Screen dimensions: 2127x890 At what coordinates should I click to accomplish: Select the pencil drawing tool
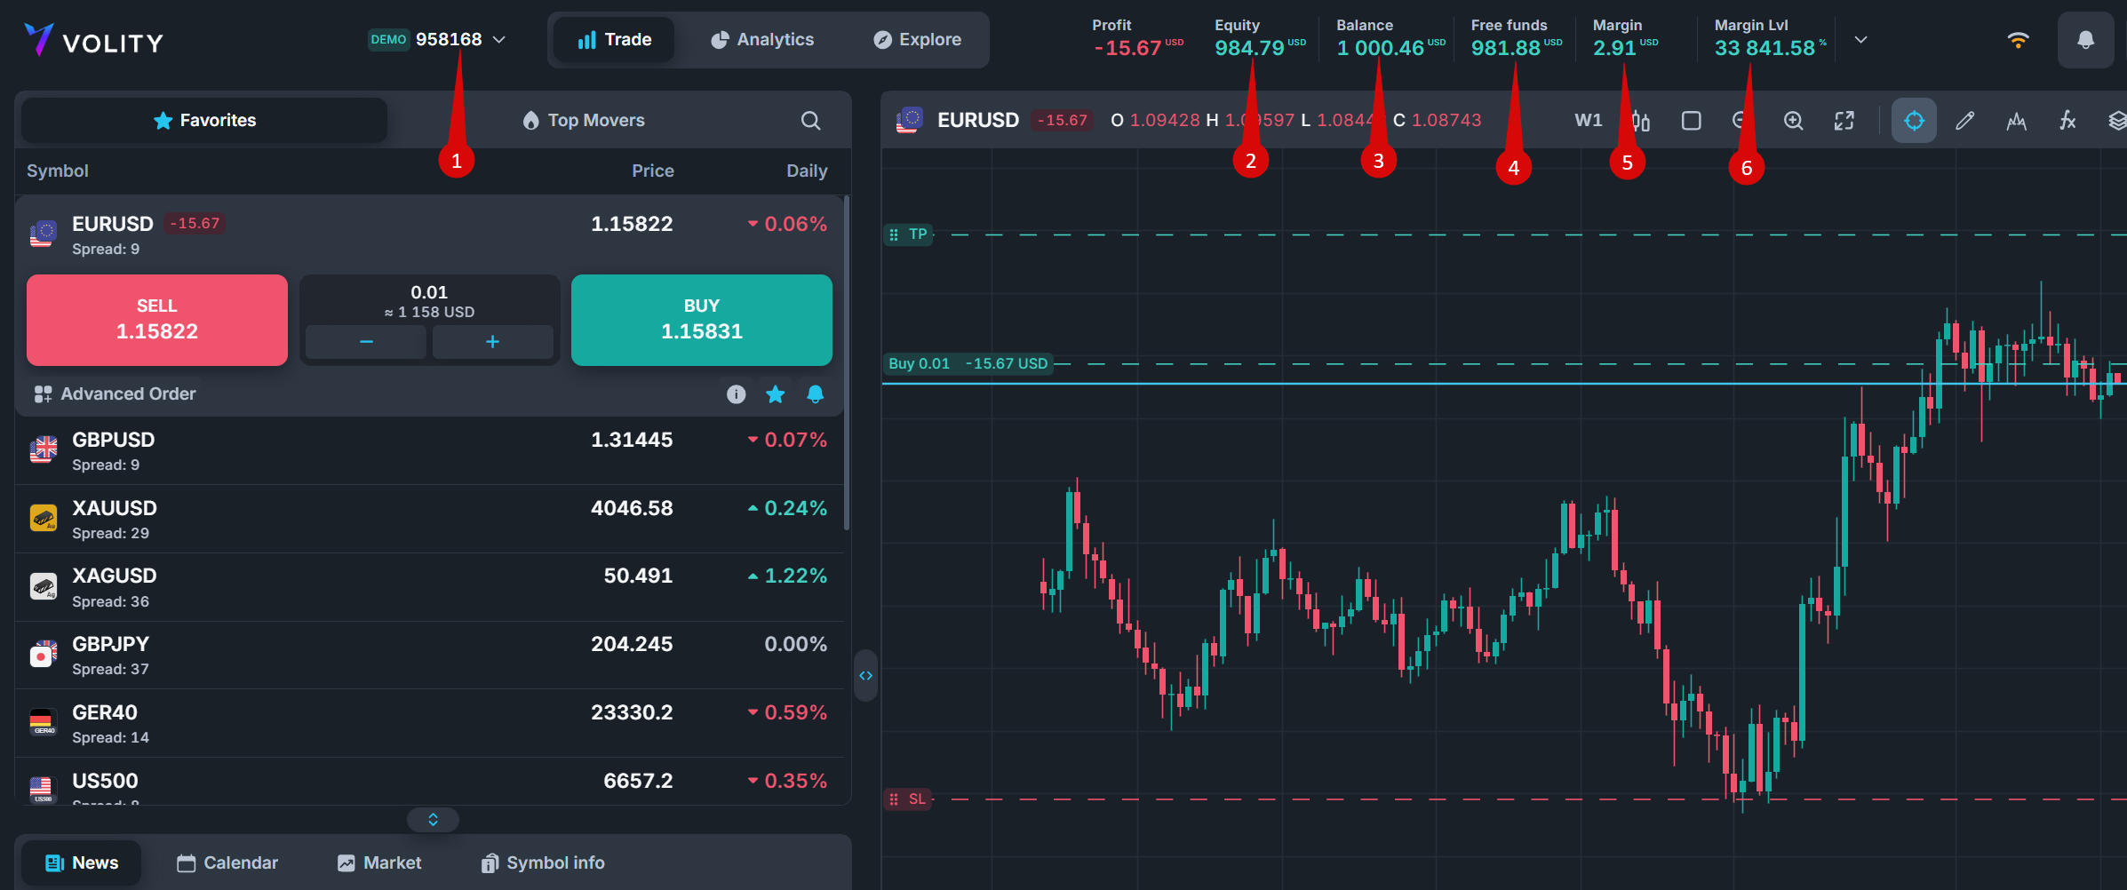(1965, 121)
